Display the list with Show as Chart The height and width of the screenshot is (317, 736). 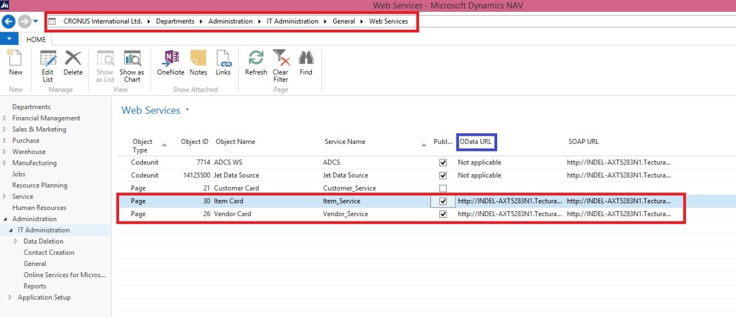[132, 66]
